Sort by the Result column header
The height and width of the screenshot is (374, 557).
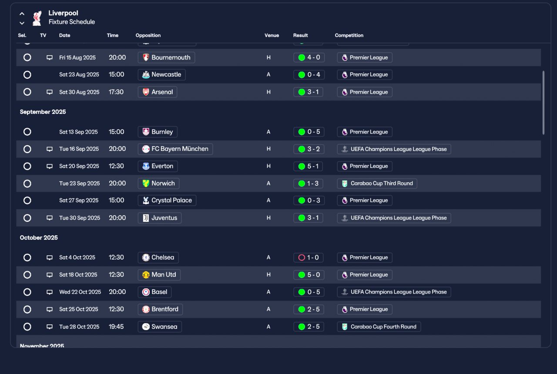(300, 35)
